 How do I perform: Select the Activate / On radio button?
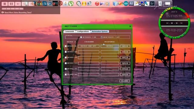point(81,37)
